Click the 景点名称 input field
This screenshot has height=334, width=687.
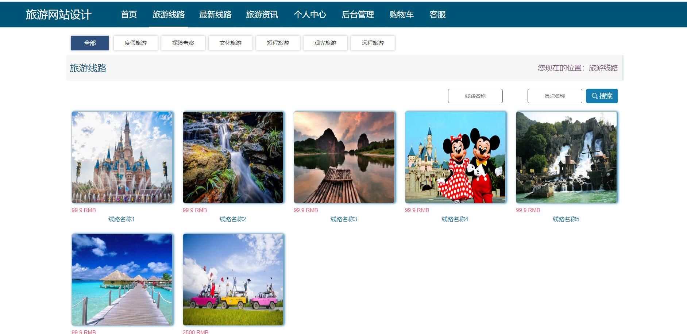[555, 96]
